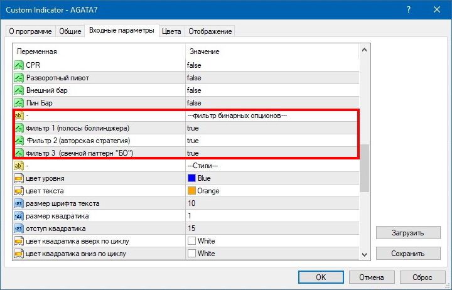
Task: Select the Внешний бар row icon
Action: coord(18,90)
